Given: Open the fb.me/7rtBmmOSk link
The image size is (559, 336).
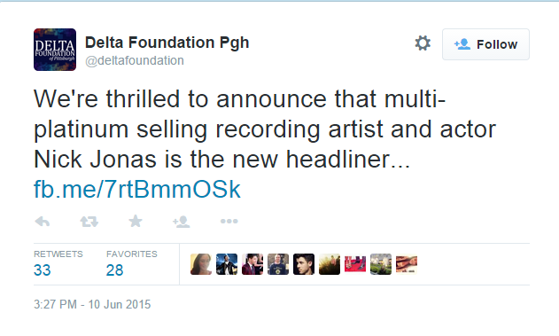Looking at the screenshot, I should click(x=137, y=189).
